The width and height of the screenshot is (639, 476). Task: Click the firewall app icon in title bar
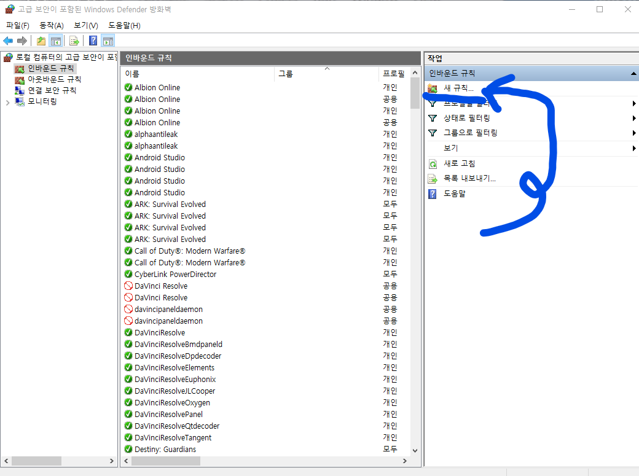click(x=10, y=9)
